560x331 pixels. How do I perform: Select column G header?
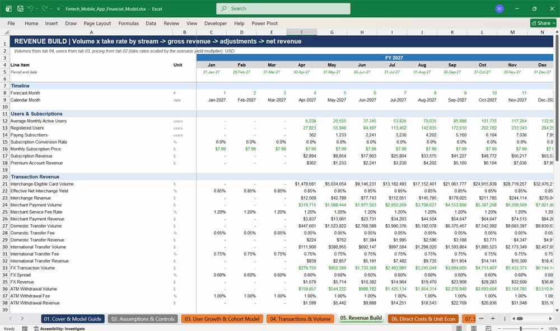pos(332,32)
